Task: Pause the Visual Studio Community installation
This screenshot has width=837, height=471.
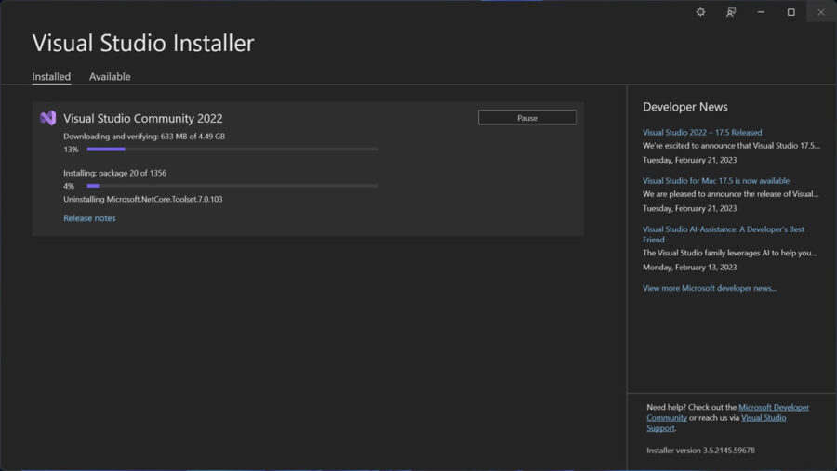Action: click(526, 118)
